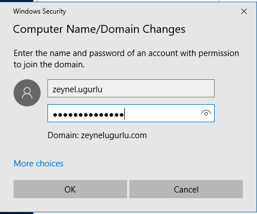Click the gray user avatar icon

pyautogui.click(x=27, y=93)
